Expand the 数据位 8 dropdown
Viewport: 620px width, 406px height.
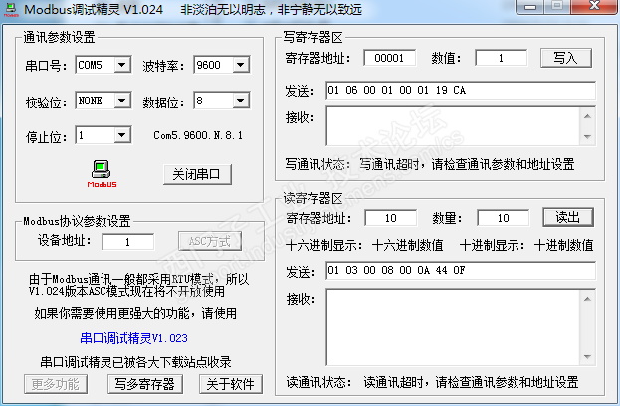(x=241, y=101)
